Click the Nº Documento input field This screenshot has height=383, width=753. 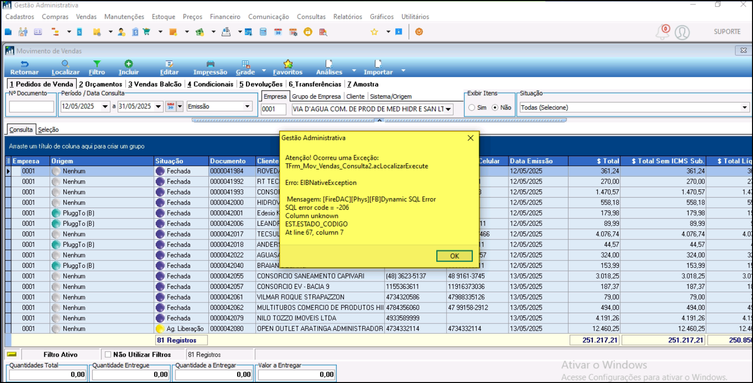coord(32,106)
